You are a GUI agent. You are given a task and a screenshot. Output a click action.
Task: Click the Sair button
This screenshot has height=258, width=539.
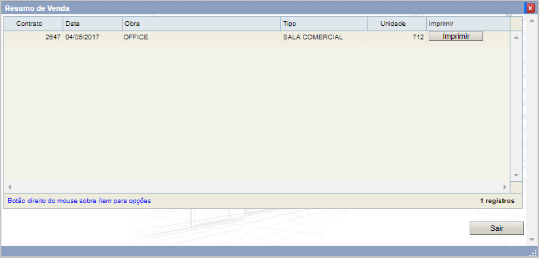[497, 228]
